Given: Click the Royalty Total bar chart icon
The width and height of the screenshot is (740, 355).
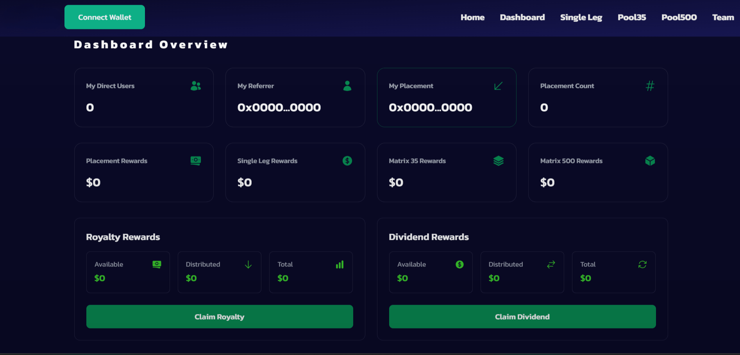Looking at the screenshot, I should (340, 264).
